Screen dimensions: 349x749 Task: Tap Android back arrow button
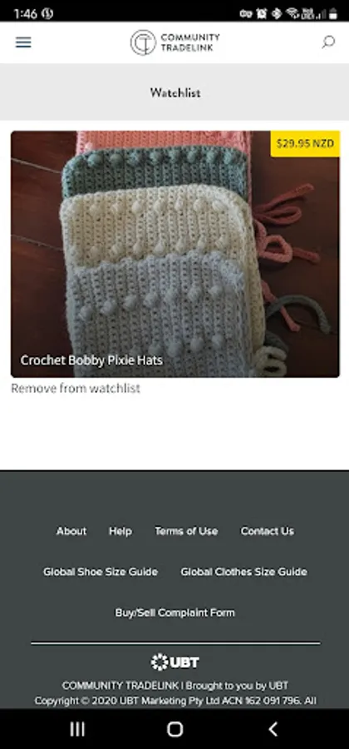pos(273,729)
